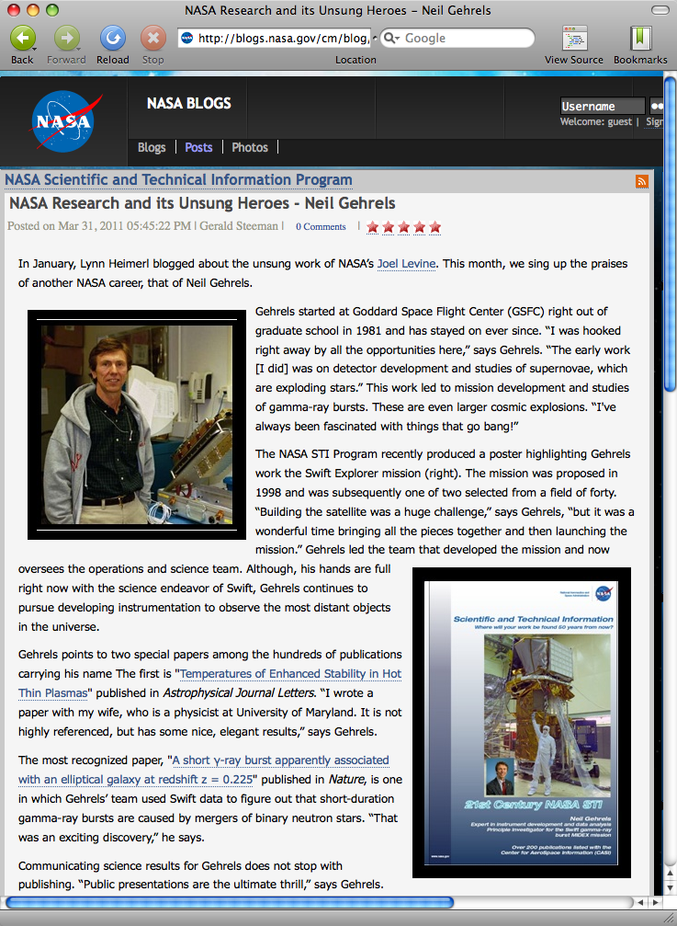Open Forward button history dropdown arrow
677x926 pixels.
[78, 49]
